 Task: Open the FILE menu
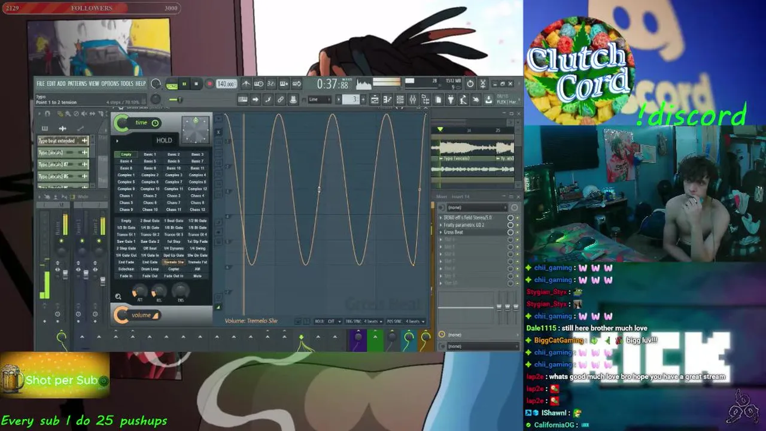[40, 83]
